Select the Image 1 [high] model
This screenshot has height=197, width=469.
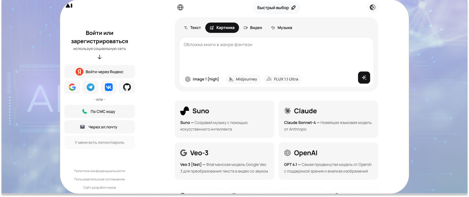click(x=202, y=79)
